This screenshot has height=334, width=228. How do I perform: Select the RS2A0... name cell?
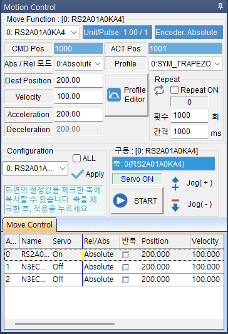click(35, 254)
